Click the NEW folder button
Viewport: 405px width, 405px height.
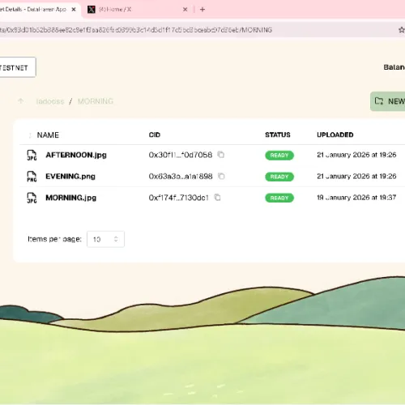(x=388, y=101)
